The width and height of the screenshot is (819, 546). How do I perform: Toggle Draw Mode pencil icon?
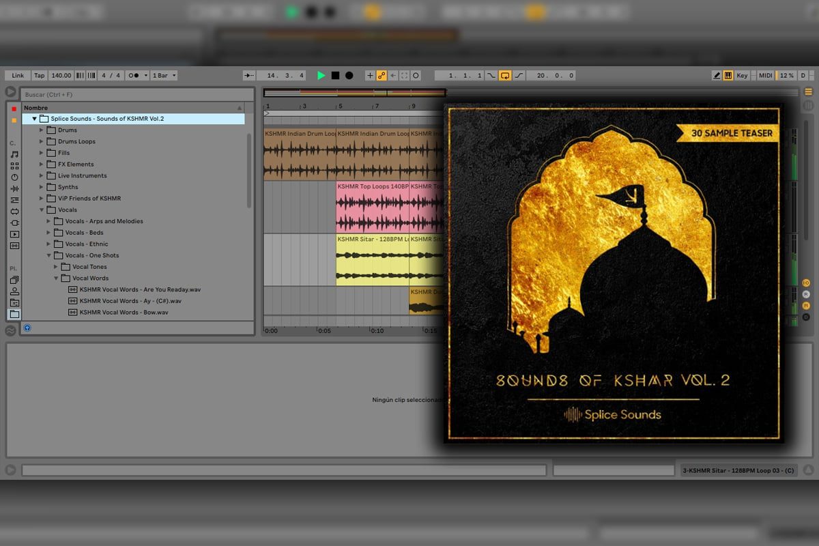tap(717, 76)
